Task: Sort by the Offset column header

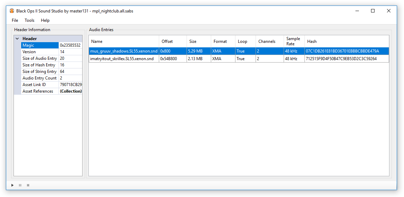Action: point(173,41)
